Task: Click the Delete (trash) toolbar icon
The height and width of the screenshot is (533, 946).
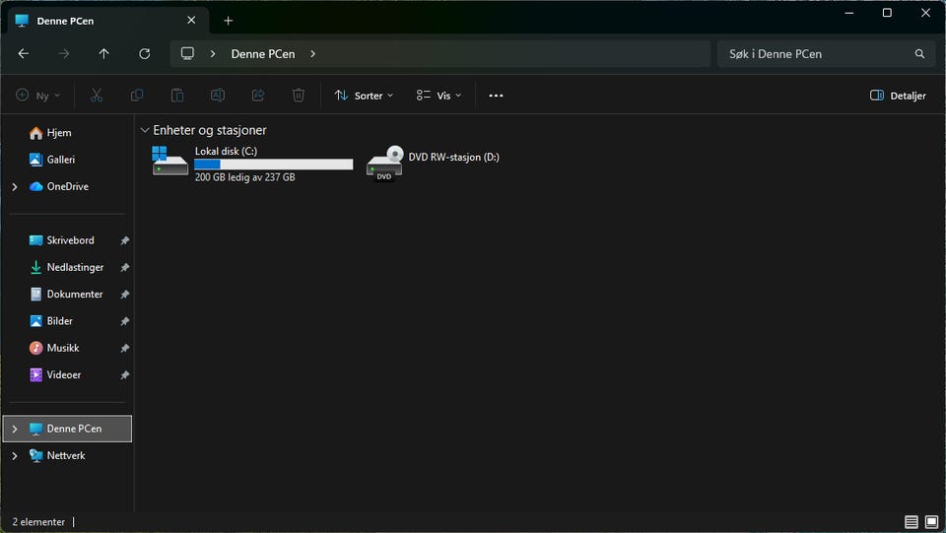Action: 299,96
